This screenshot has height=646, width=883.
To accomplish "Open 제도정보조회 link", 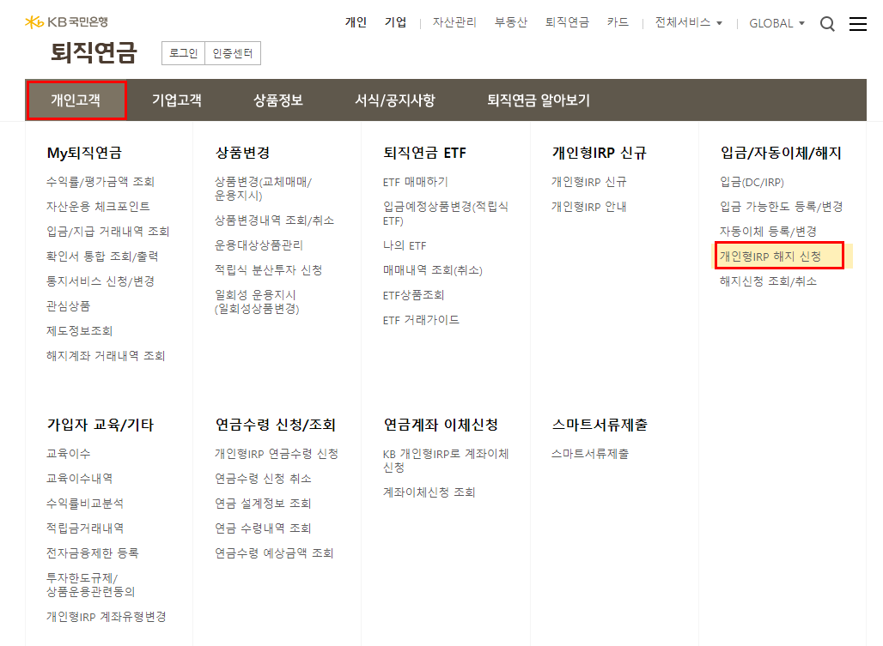I will pyautogui.click(x=79, y=330).
